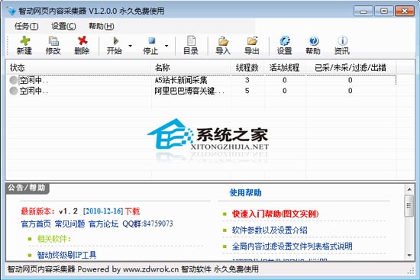
Task: Minimize the window
Action: coord(363,11)
